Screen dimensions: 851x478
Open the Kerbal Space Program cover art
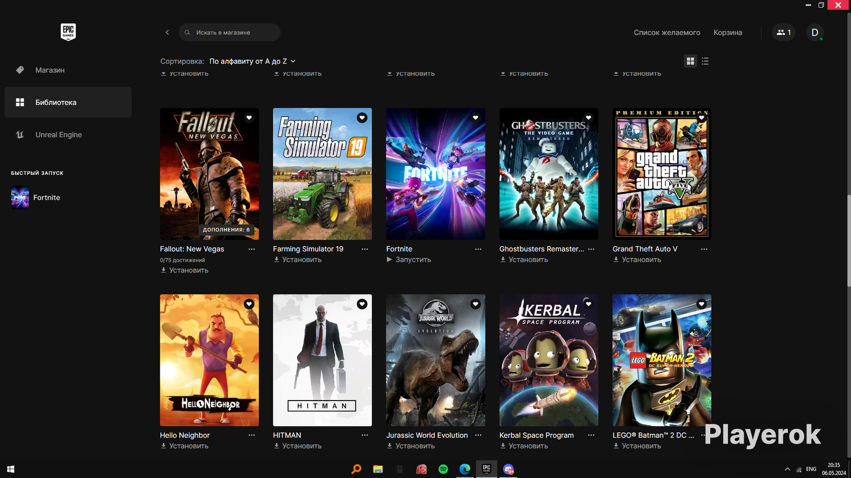pyautogui.click(x=549, y=360)
